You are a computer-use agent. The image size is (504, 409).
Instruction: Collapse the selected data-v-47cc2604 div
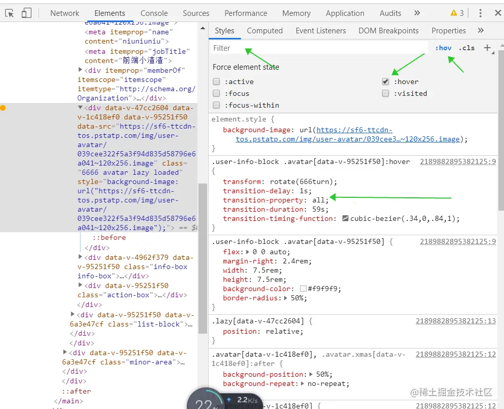(x=80, y=108)
